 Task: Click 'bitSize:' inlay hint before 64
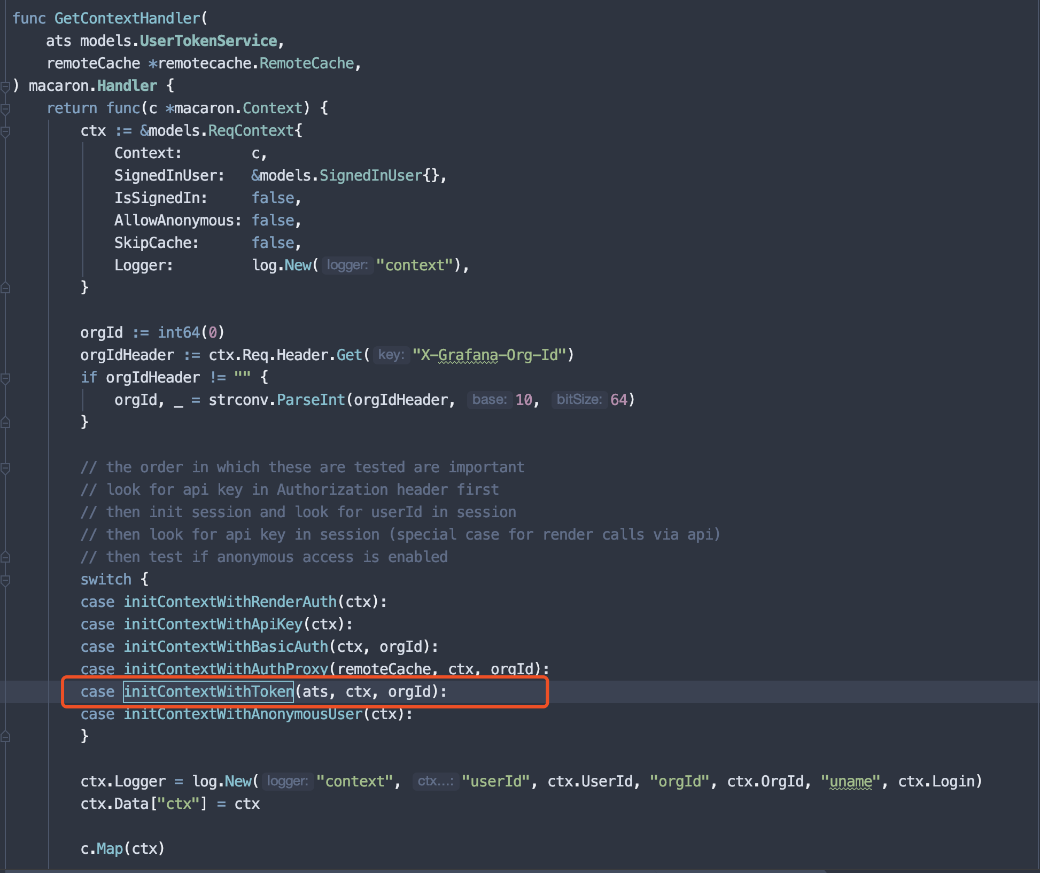coord(579,400)
